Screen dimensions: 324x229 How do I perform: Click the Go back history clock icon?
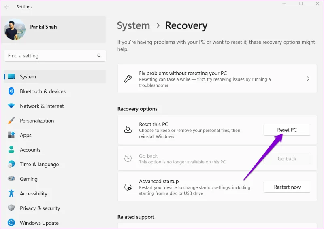[128, 158]
